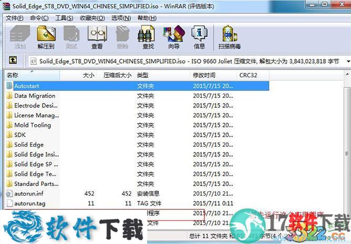Click the 添加 (Add) toolbar icon
This screenshot has width=351, height=244.
(x=20, y=34)
